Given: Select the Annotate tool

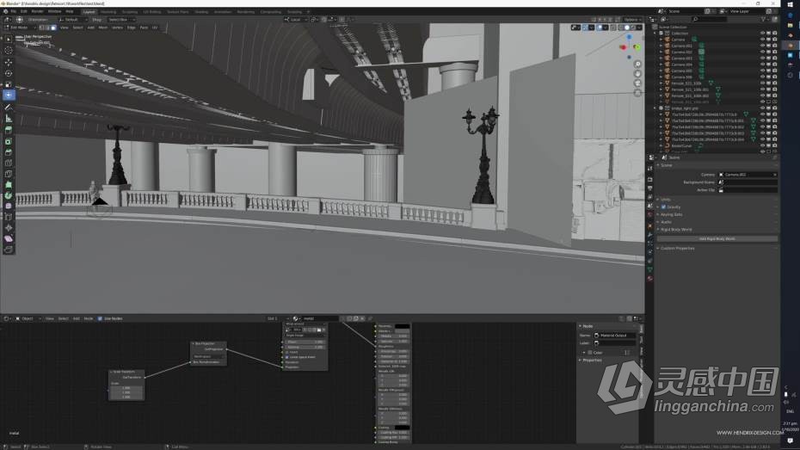Looking at the screenshot, I should 9,108.
